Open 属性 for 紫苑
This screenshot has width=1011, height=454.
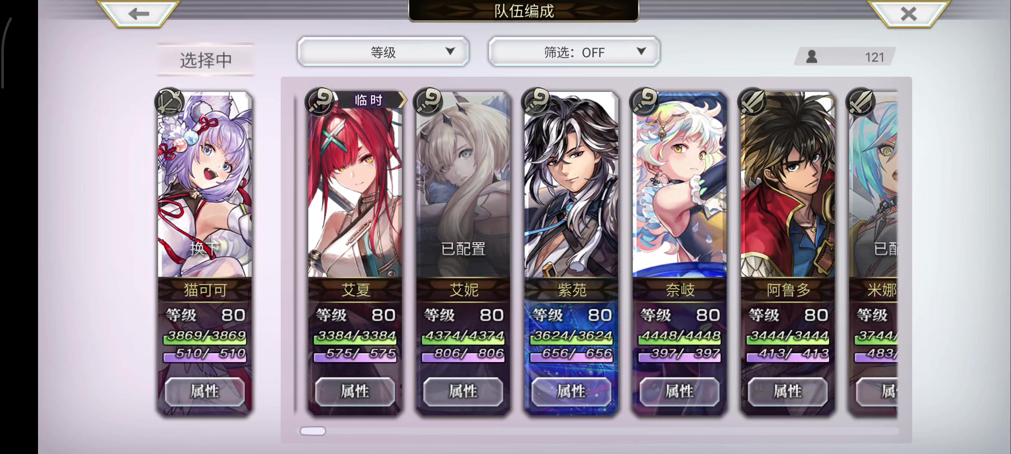pyautogui.click(x=571, y=391)
